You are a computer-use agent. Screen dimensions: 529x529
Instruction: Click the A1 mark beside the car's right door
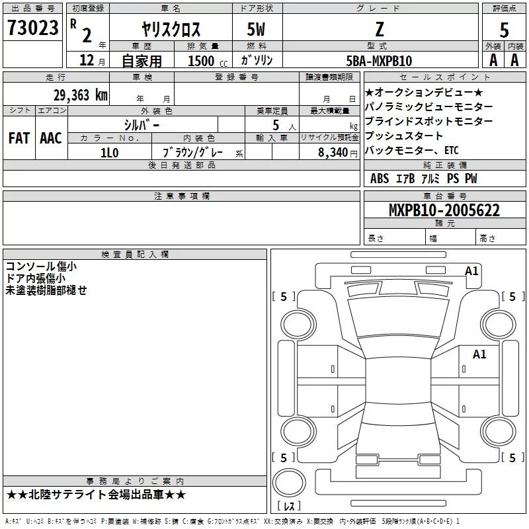coord(479,354)
